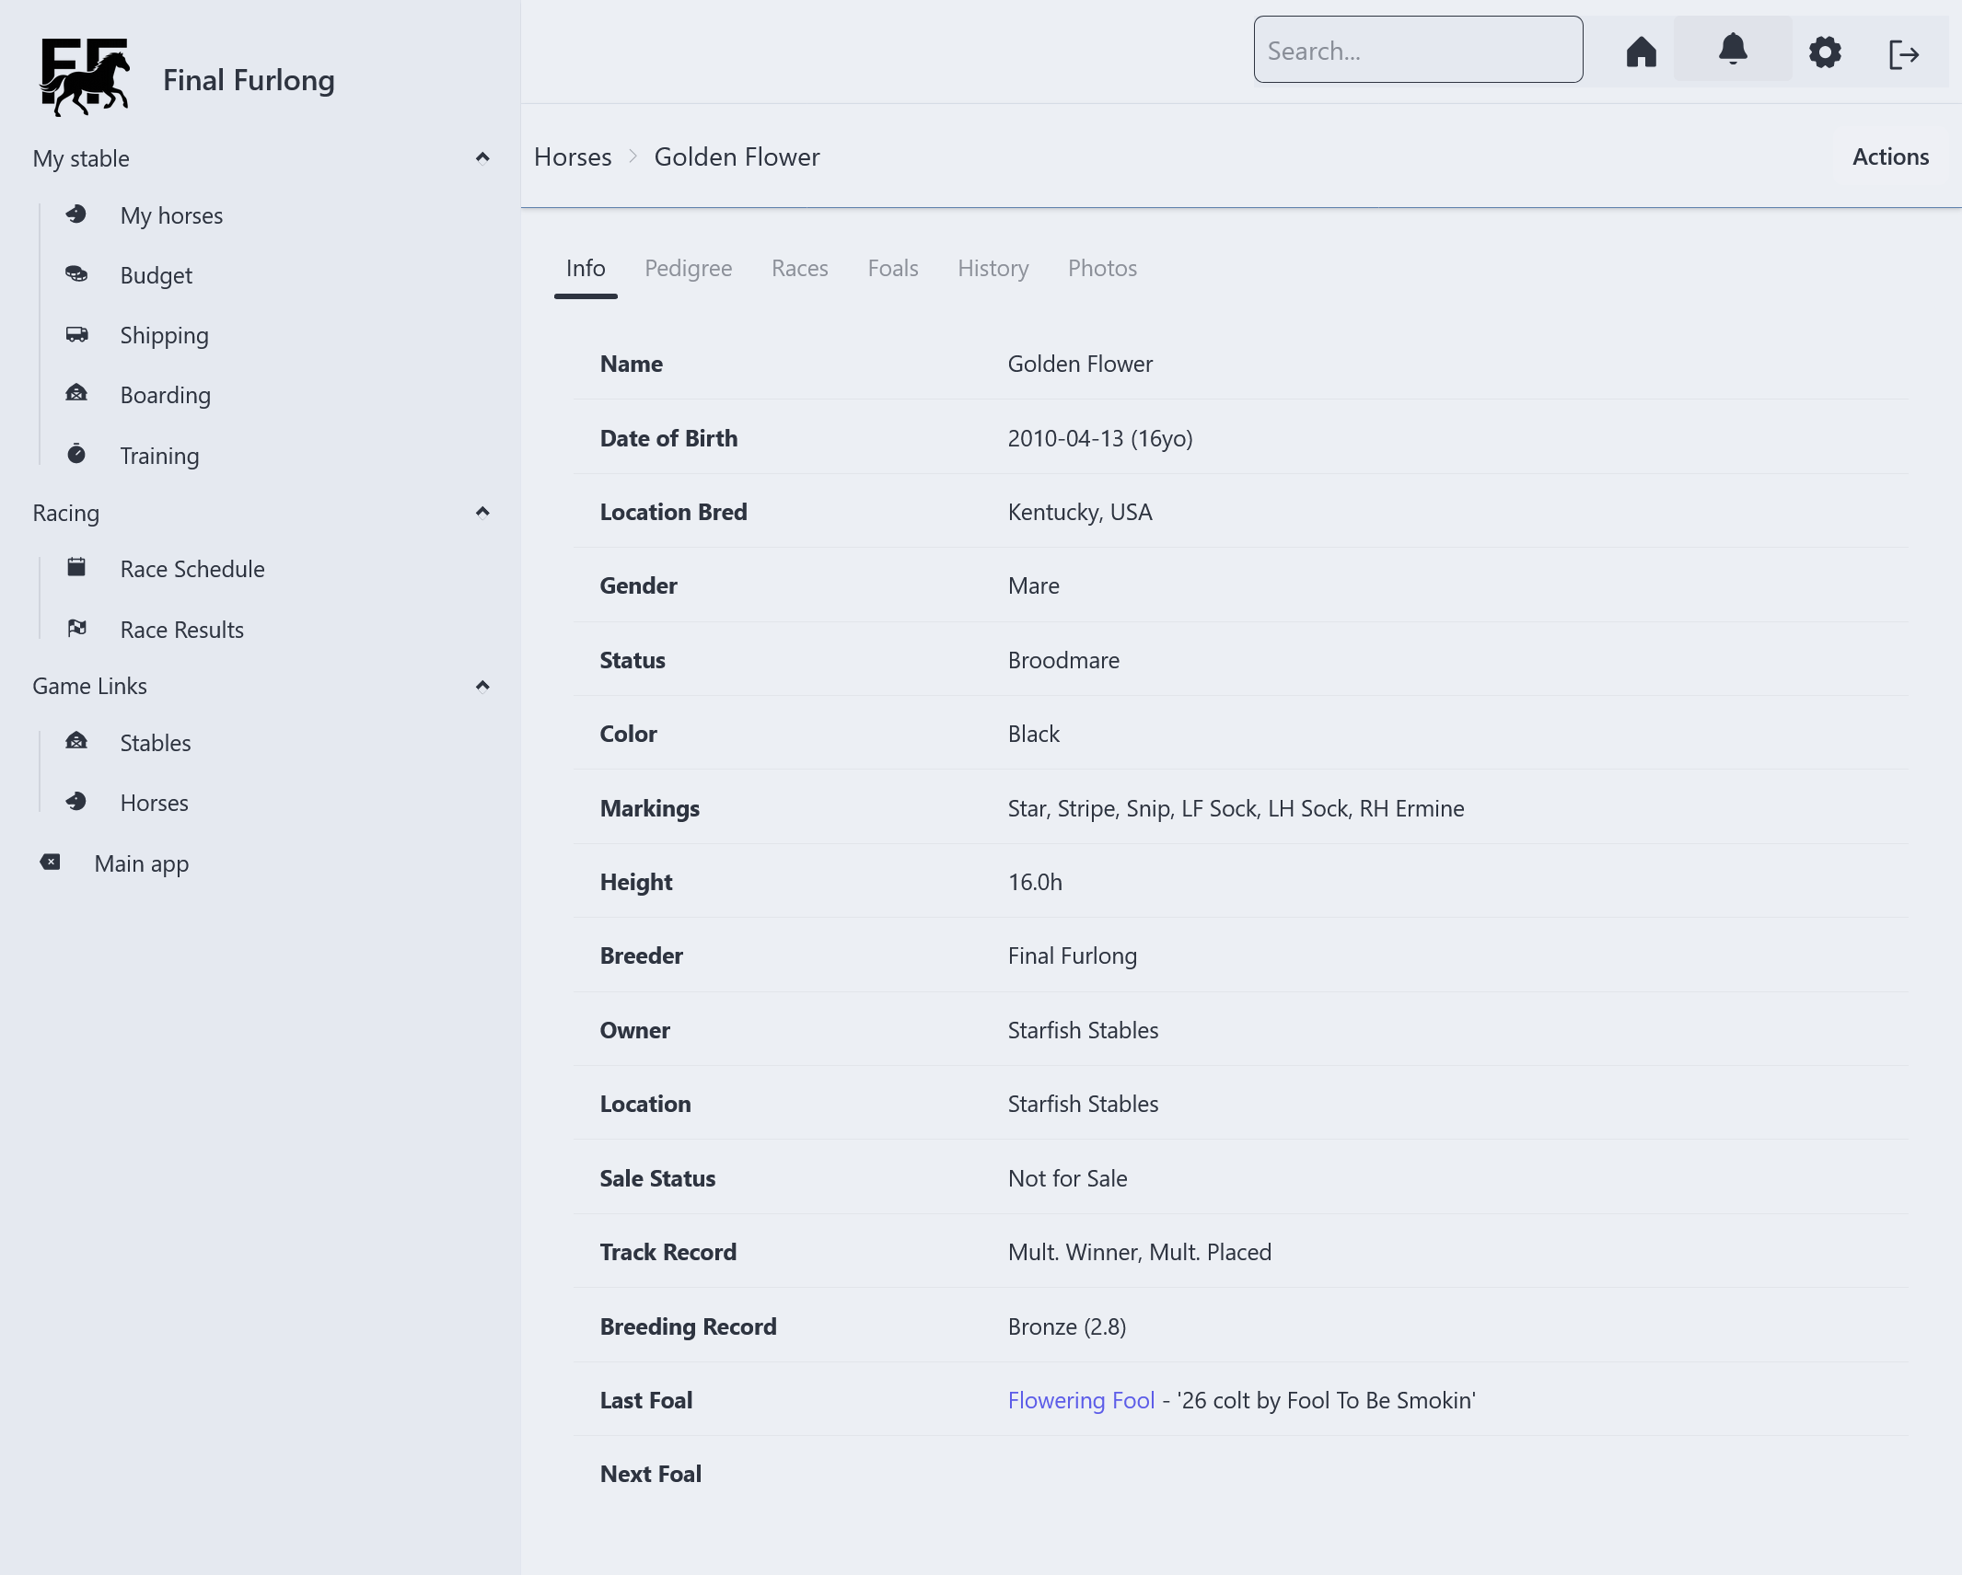Click the Boarding barn icon

pyautogui.click(x=76, y=394)
